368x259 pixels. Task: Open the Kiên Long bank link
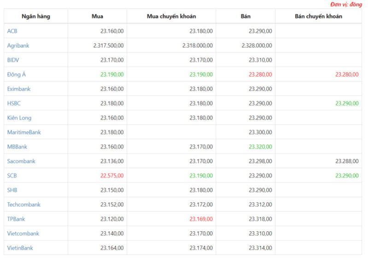click(19, 118)
